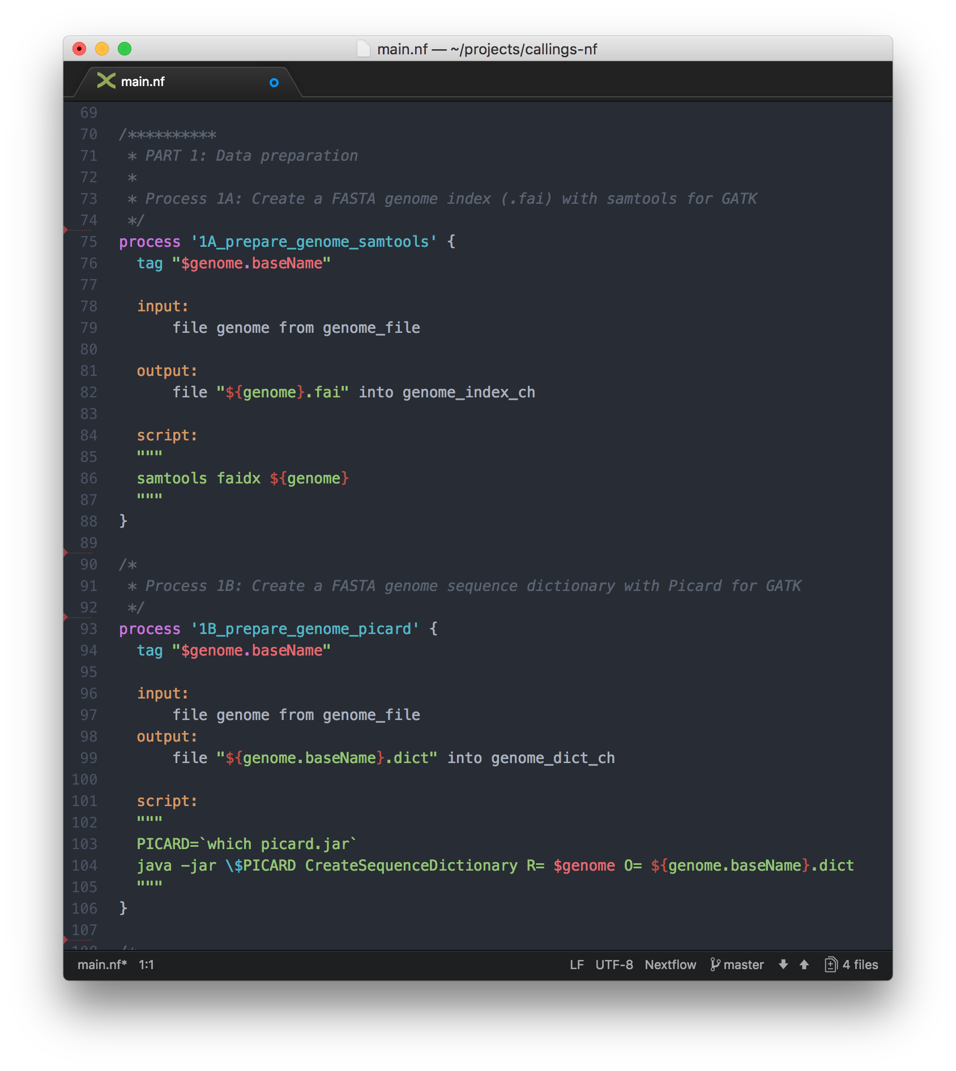The height and width of the screenshot is (1071, 956).
Task: Click the red diff marker beside line 74
Action: 66,229
